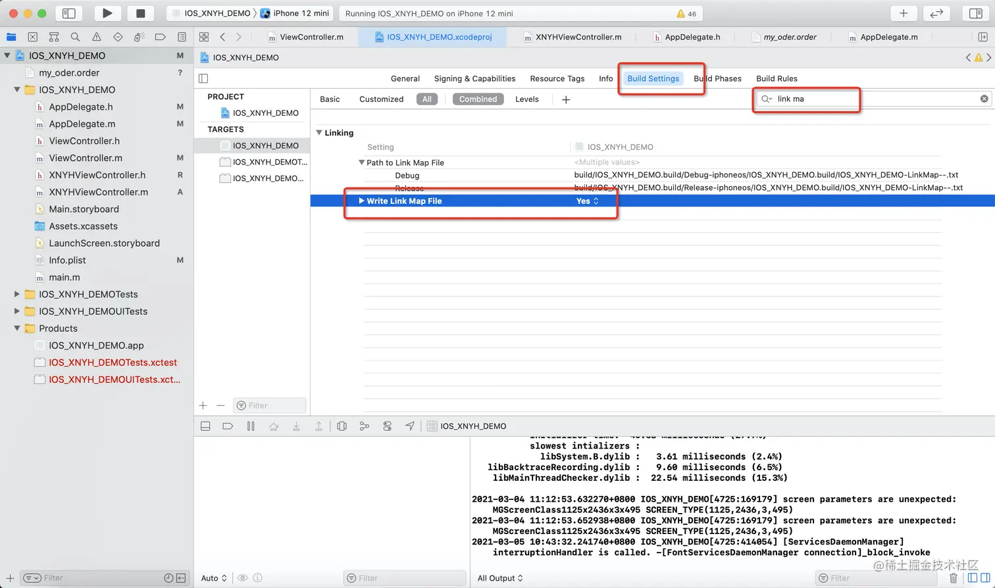
Task: Add a build setting with plus
Action: pos(566,99)
